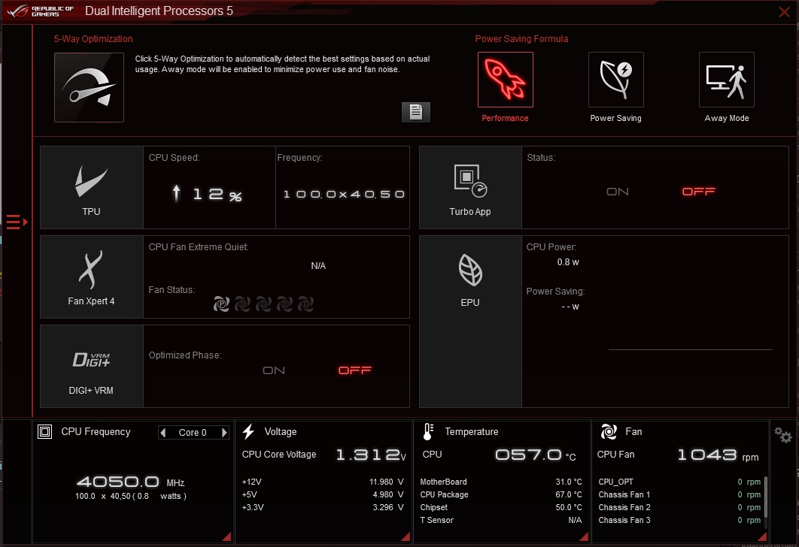Open the EPU panel
799x547 pixels.
click(470, 321)
